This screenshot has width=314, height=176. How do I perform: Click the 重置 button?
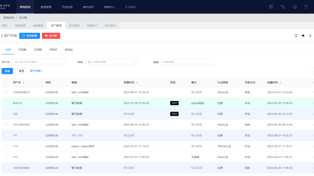[21, 71]
